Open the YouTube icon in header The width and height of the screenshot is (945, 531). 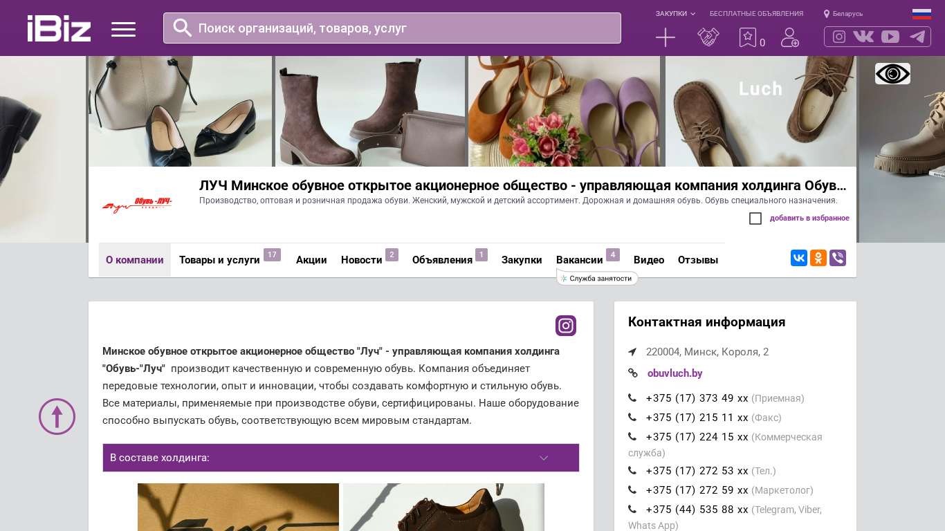890,37
